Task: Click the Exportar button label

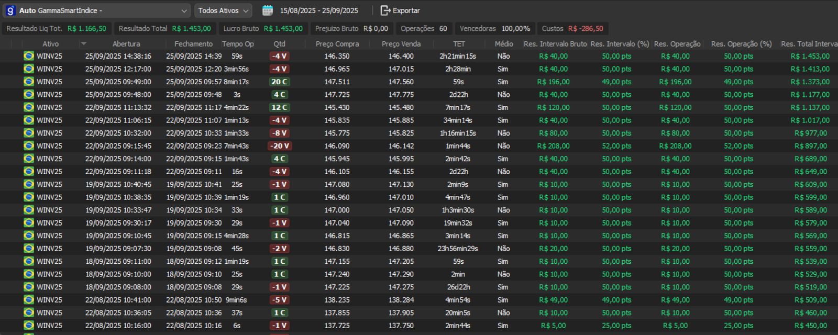Action: point(406,10)
